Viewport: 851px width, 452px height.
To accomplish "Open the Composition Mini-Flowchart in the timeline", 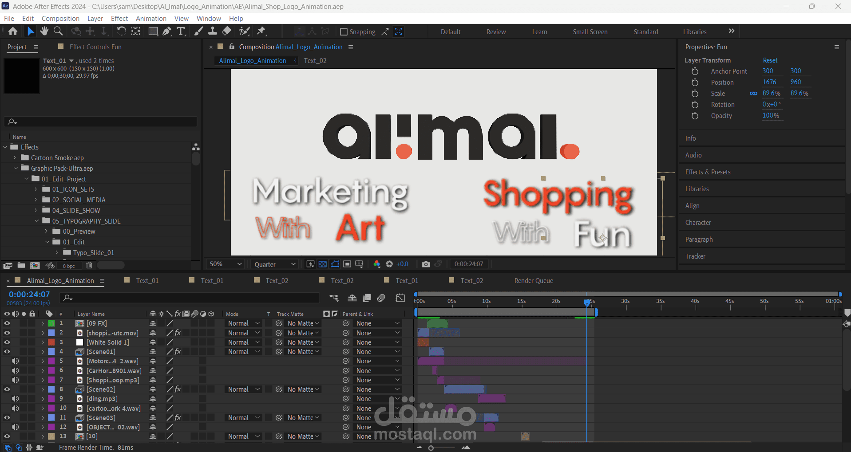I will [334, 298].
